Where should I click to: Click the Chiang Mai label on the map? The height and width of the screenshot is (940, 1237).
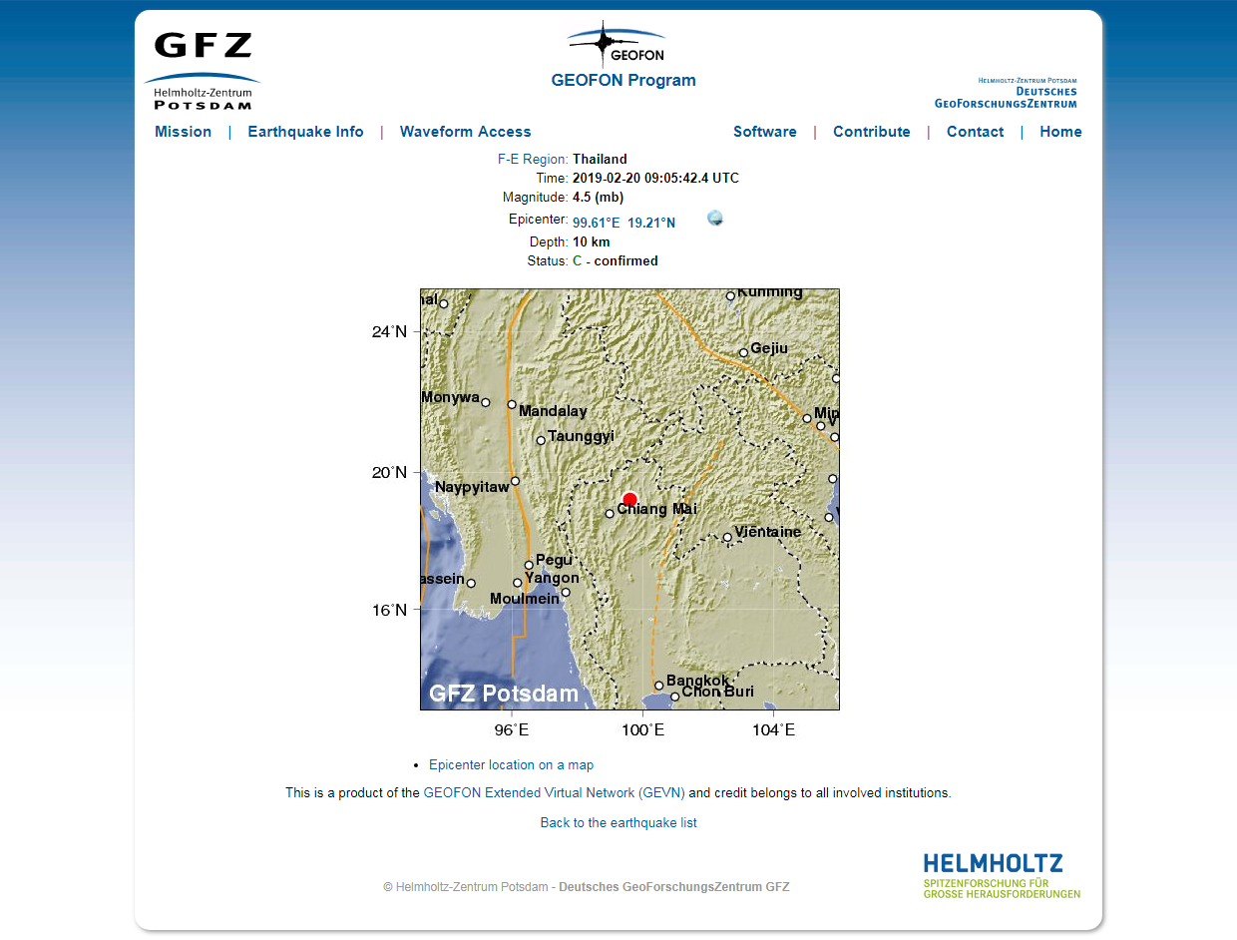tap(656, 509)
